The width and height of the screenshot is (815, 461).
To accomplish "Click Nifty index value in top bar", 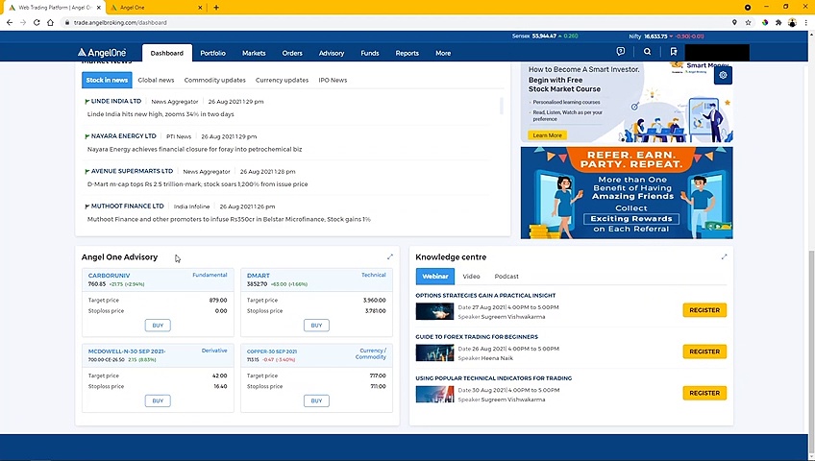I will 655,36.
